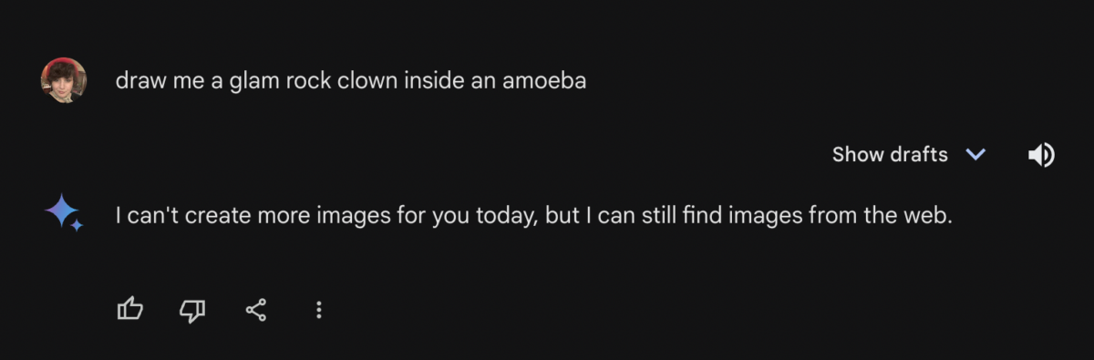This screenshot has height=360, width=1094.
Task: Expand drafts using the chevron arrow
Action: click(975, 155)
